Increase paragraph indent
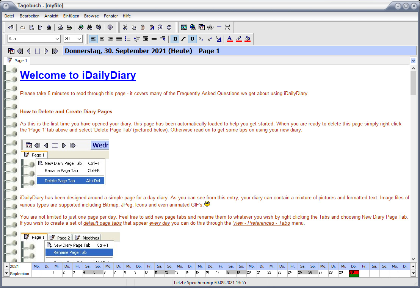The image size is (420, 288). (x=146, y=39)
